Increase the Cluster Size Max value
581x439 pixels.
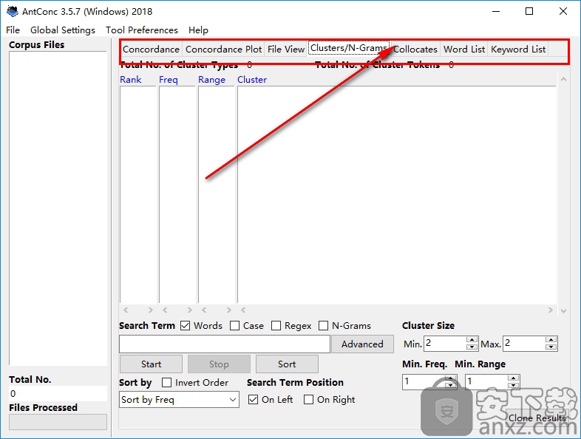click(551, 340)
